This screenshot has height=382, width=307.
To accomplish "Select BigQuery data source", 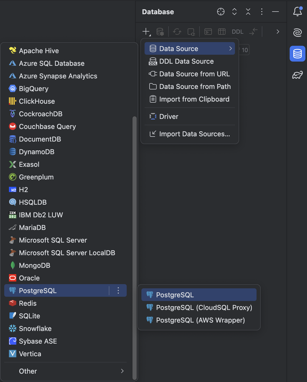I will point(65,89).
